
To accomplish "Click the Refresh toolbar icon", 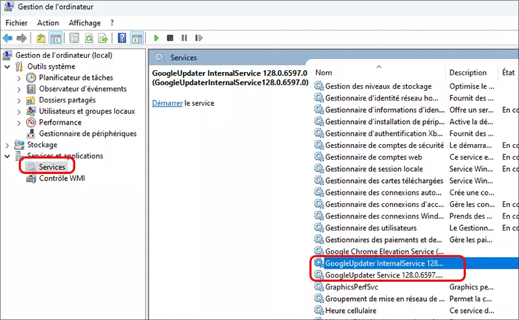I will (89, 38).
